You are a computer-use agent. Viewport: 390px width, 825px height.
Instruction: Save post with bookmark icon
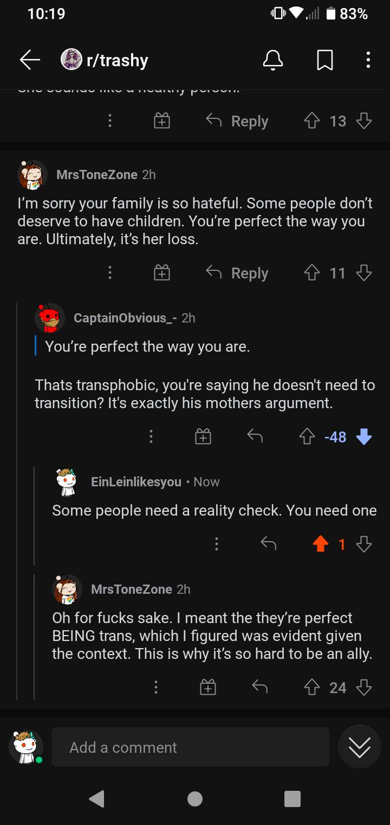(324, 60)
